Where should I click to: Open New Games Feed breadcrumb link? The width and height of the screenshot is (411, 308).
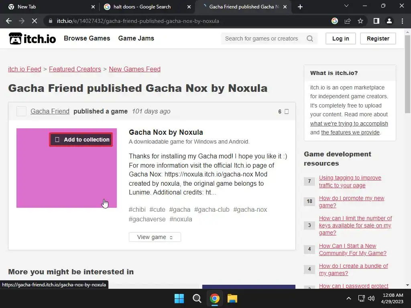coord(135,69)
